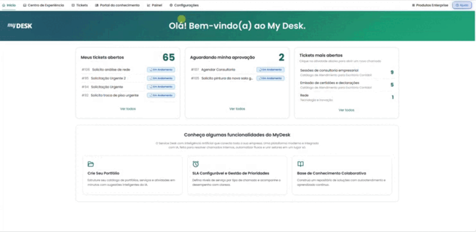Click the count 5 for Emissão de certidões
Image resolution: width=476 pixels, height=232 pixels.
(x=392, y=85)
